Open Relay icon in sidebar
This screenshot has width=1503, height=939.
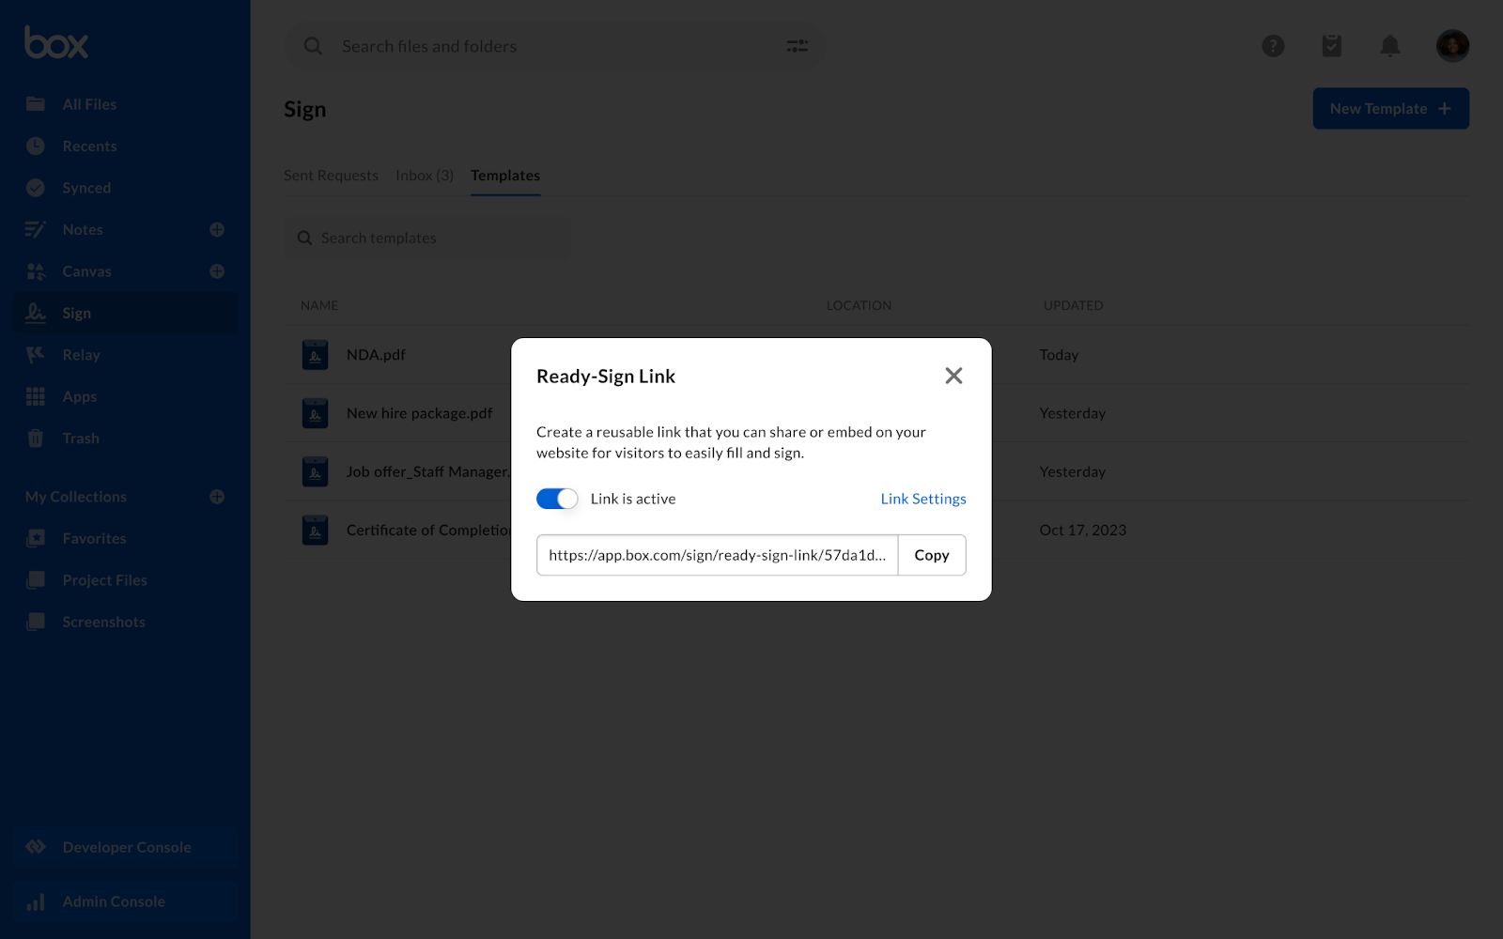pyautogui.click(x=36, y=355)
